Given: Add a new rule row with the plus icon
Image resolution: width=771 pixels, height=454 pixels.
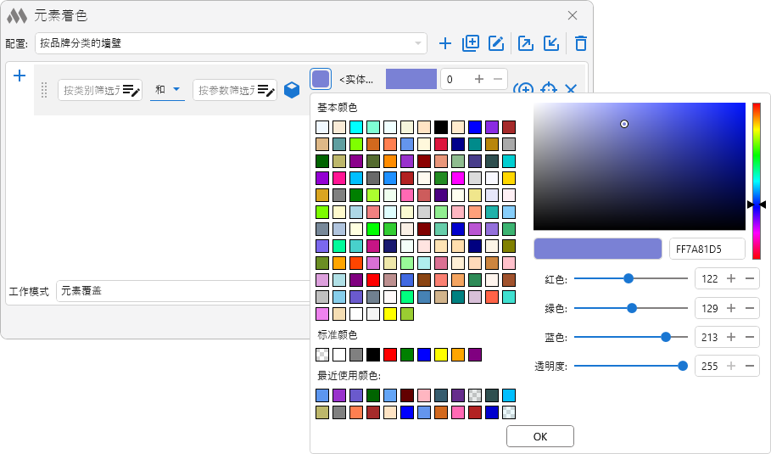Looking at the screenshot, I should pos(20,76).
